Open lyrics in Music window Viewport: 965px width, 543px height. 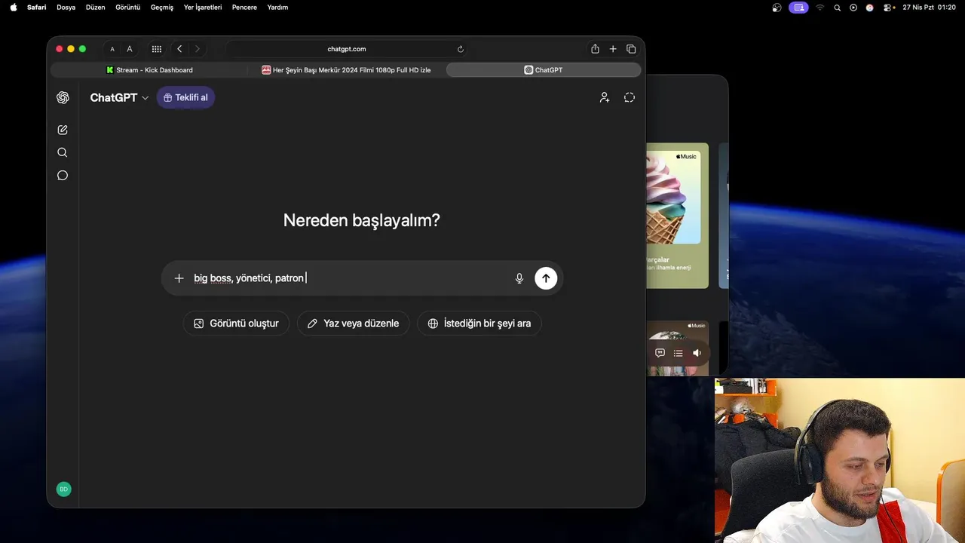(660, 353)
